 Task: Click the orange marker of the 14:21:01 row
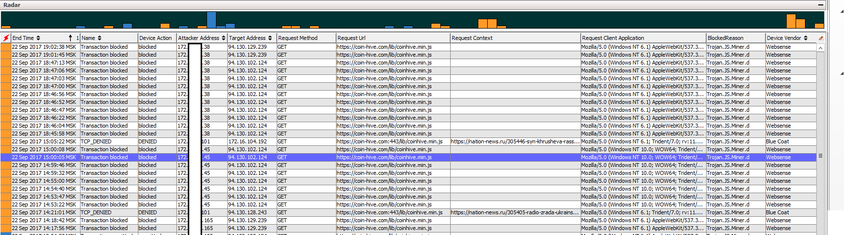[6, 212]
